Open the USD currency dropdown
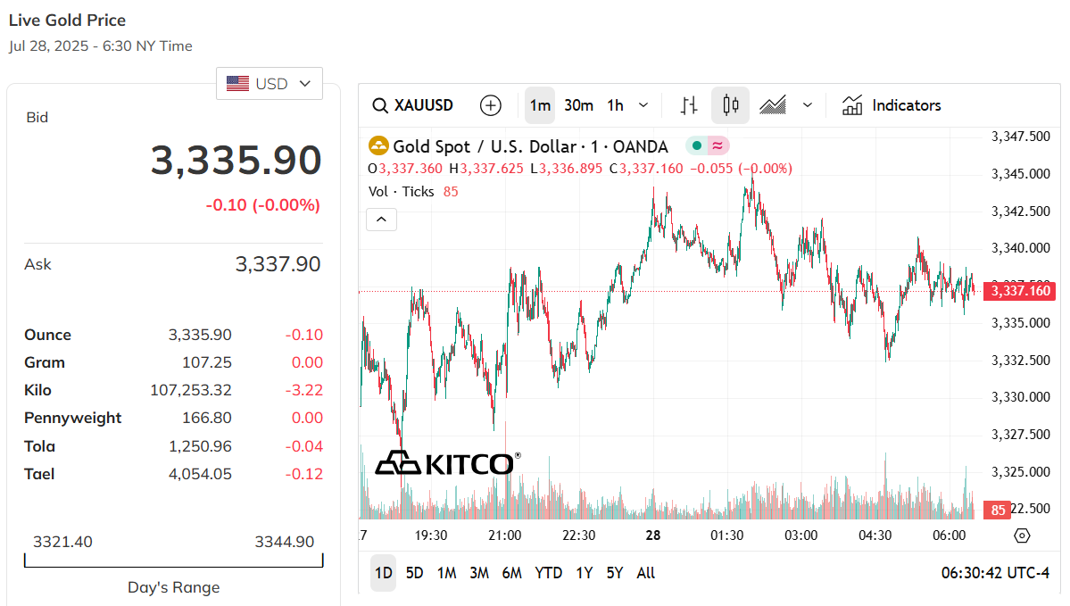Image resolution: width=1070 pixels, height=606 pixels. pyautogui.click(x=270, y=84)
